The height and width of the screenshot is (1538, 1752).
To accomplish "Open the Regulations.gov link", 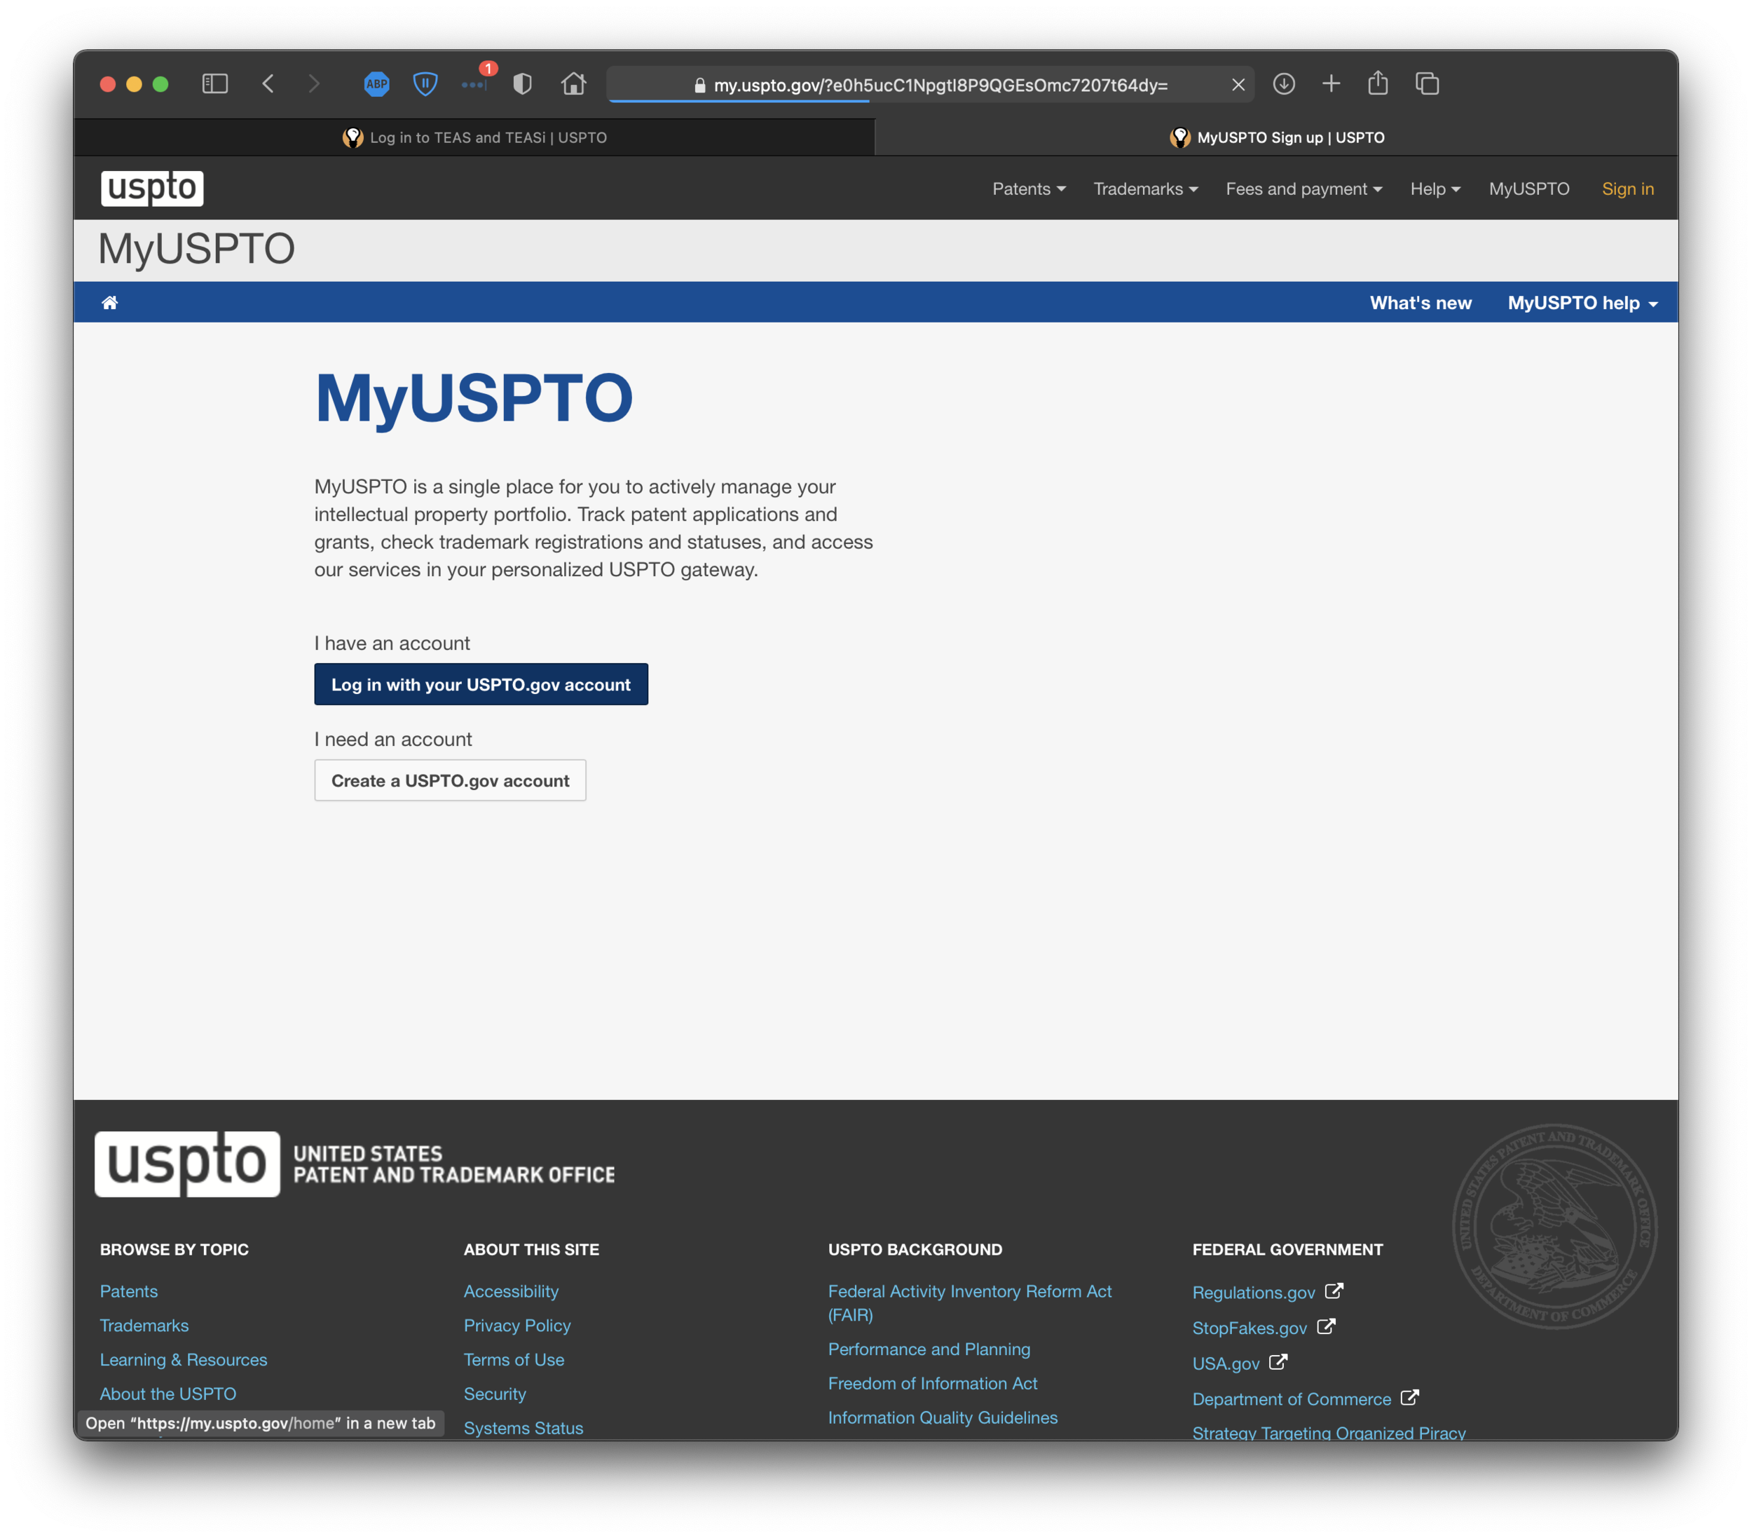I will coord(1253,1293).
